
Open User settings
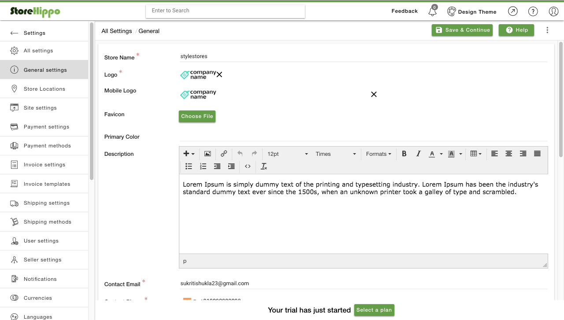[x=44, y=240]
